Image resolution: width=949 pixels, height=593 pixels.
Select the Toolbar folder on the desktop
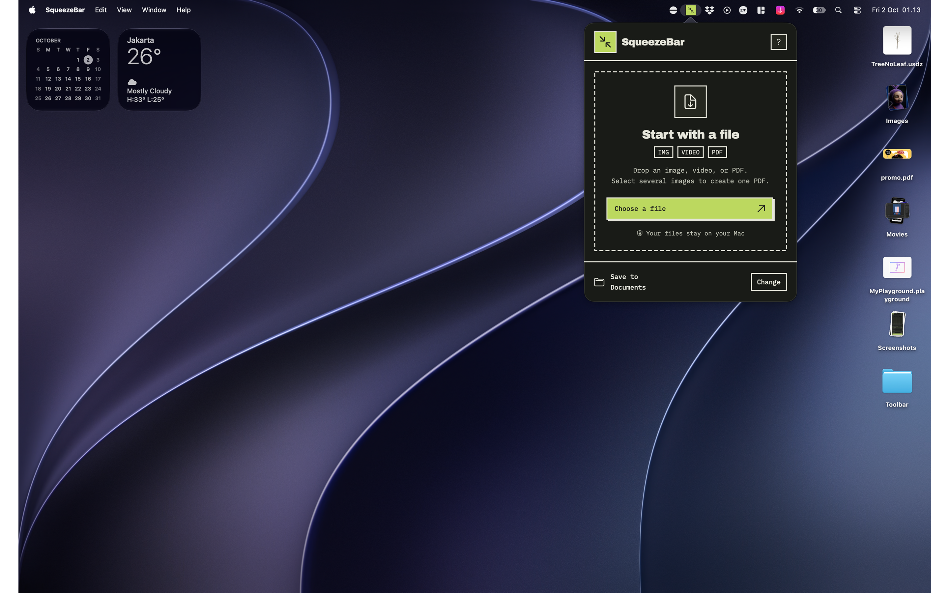click(897, 388)
